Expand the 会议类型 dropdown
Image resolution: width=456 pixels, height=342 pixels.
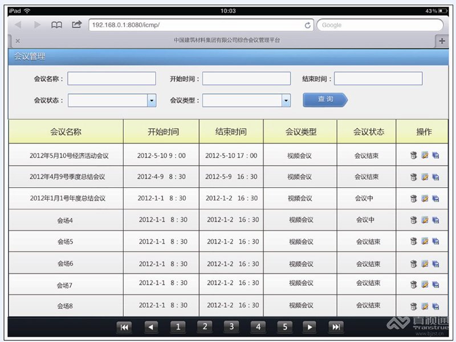(286, 101)
